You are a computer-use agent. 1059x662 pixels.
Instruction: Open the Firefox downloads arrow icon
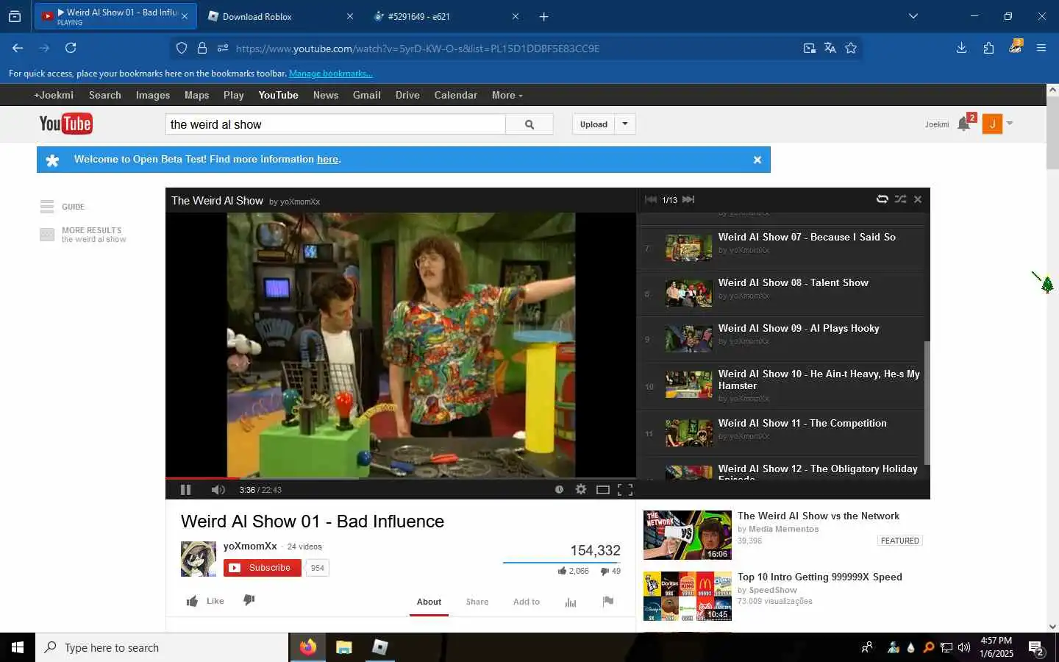click(961, 48)
